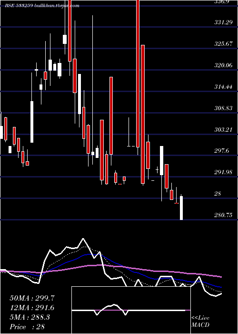This screenshot has width=238, height=334.
Task: Click the 5MA : 288.3 legend text
Action: point(30,317)
